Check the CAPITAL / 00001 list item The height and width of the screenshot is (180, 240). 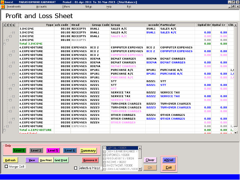coord(105,148)
